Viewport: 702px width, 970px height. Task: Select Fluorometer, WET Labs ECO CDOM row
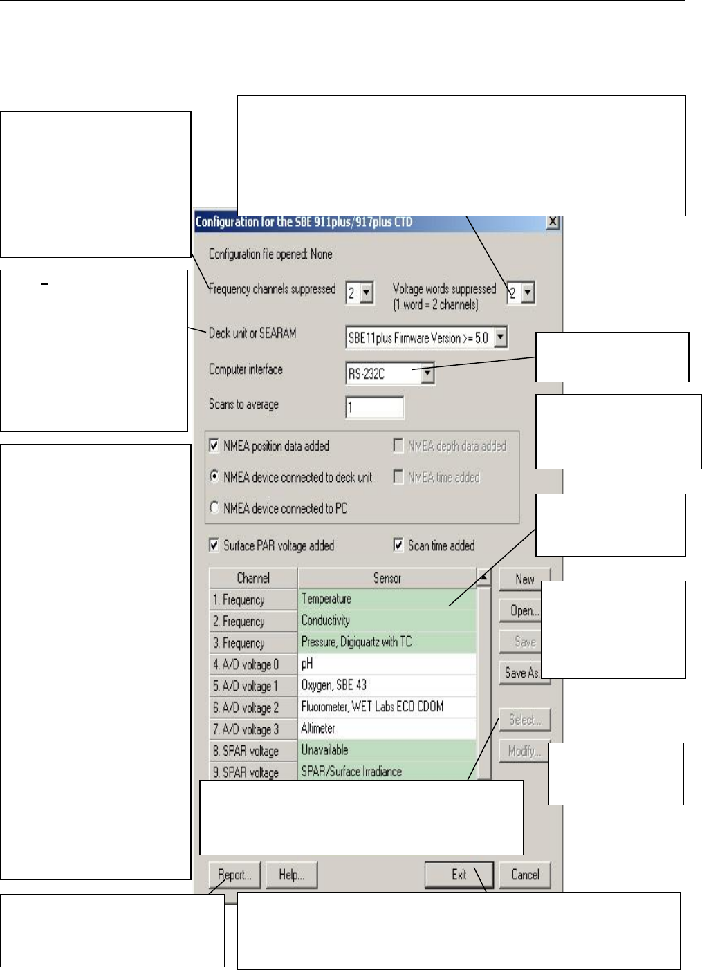[387, 707]
